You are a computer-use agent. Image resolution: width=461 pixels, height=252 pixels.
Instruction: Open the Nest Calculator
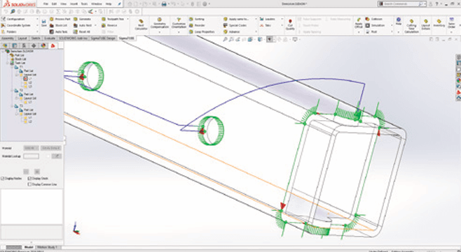[x=141, y=24]
